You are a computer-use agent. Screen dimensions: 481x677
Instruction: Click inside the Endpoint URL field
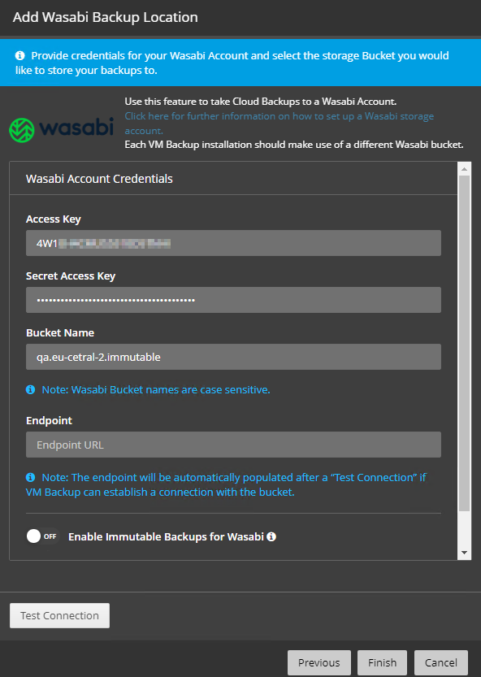[x=233, y=445]
